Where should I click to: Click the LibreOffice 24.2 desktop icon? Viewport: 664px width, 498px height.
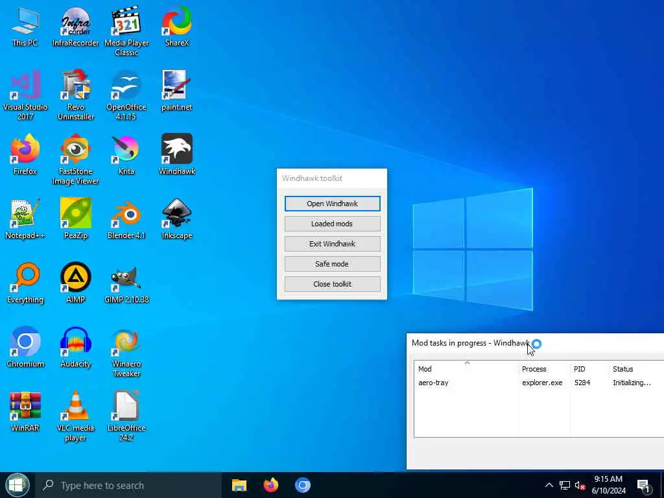[x=126, y=417]
